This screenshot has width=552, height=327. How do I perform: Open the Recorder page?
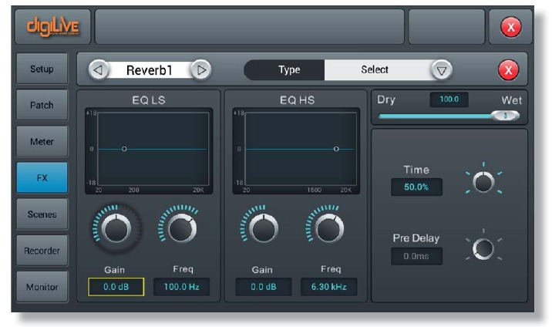point(42,251)
